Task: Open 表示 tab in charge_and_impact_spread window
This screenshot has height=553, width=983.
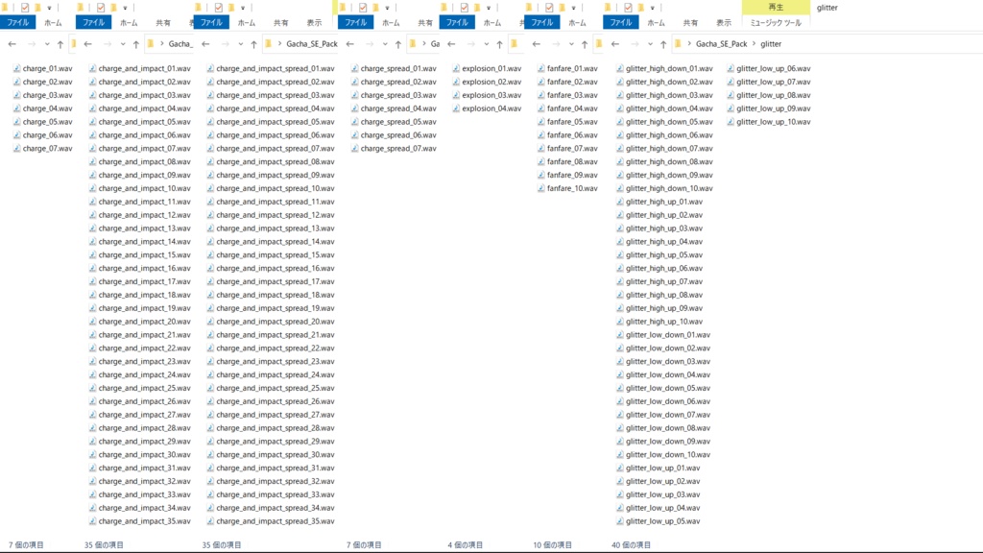Action: [x=314, y=23]
